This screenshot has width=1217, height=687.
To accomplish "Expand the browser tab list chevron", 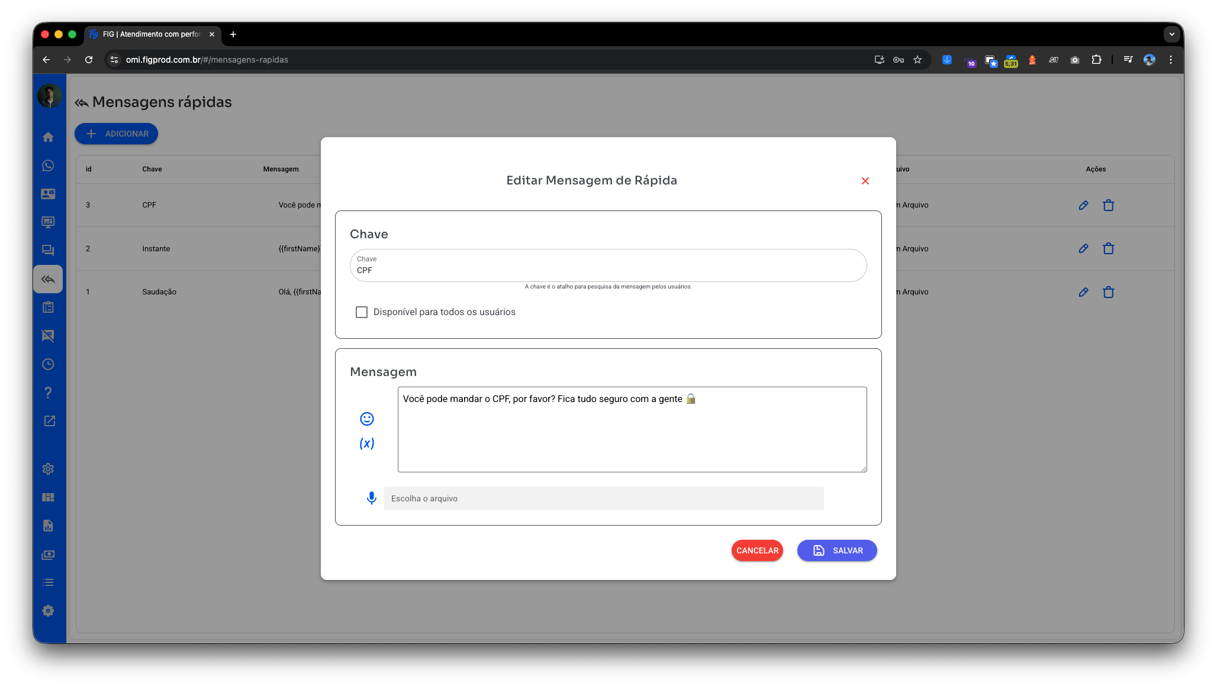I will (1172, 34).
